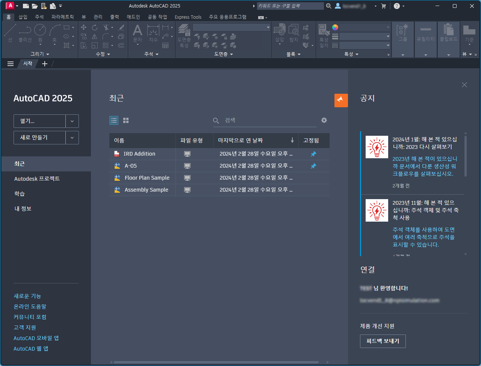Select the 선 (Line) tool
Image resolution: width=481 pixels, height=366 pixels.
tap(10, 33)
